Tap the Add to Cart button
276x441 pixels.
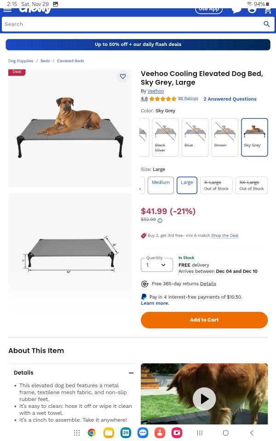tap(204, 320)
